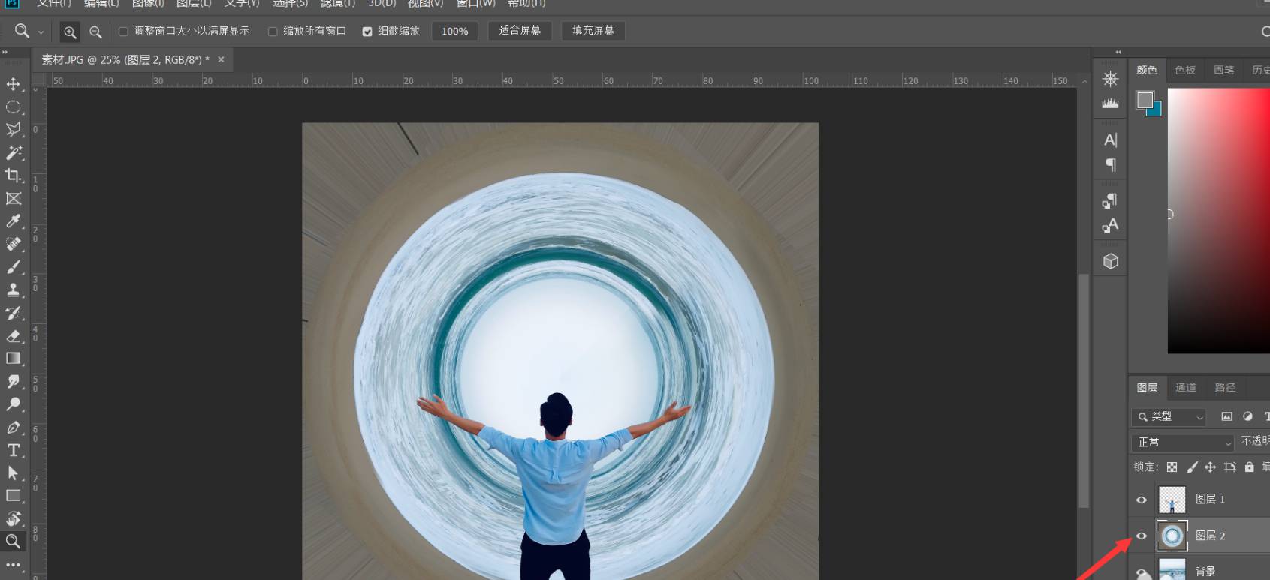Open the 3D panel cube icon
This screenshot has width=1270, height=580.
[x=1110, y=261]
